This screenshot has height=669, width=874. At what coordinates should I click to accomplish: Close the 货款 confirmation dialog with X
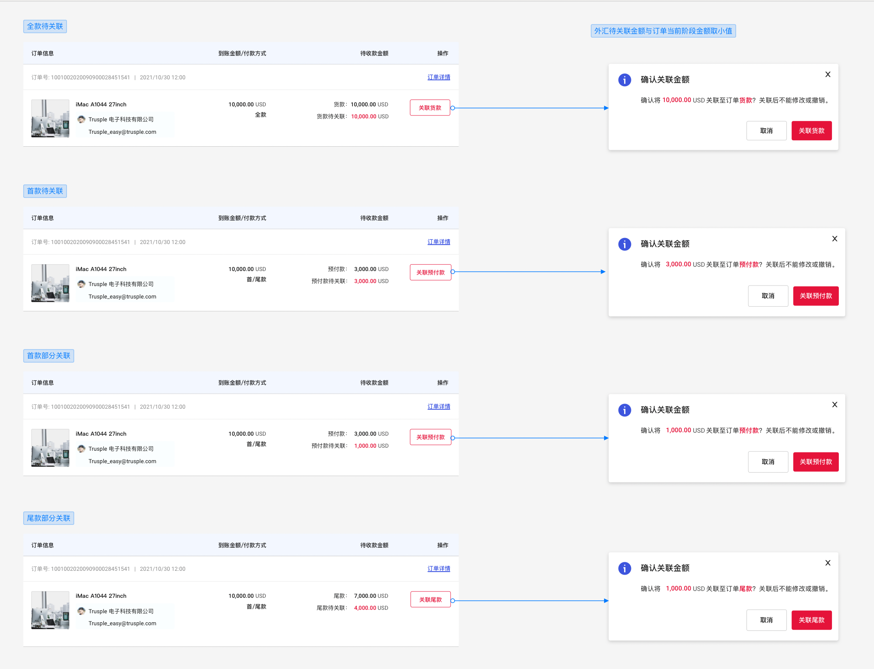pos(828,75)
